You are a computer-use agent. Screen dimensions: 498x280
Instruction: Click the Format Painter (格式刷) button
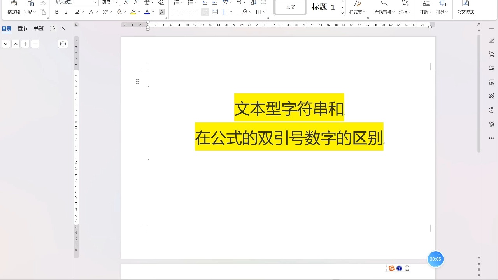click(14, 7)
